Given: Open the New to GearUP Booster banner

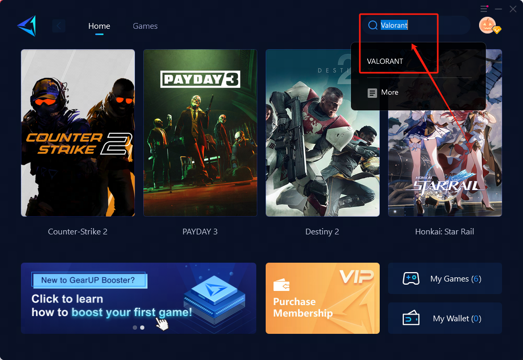Looking at the screenshot, I should [139, 298].
